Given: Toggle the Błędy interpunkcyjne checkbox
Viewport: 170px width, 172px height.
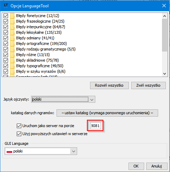Looking at the screenshot, I should point(6,27).
